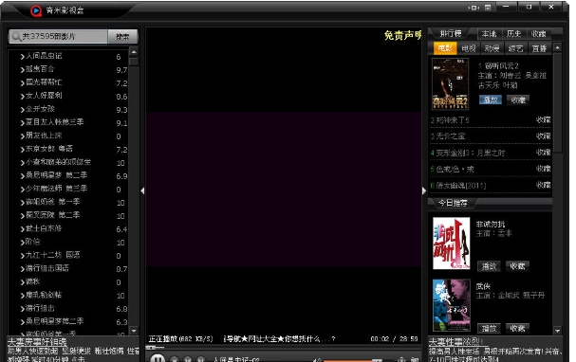This screenshot has height=362, width=576.
Task: Open ranking entry 倩女幽魂[2011]
Action: (460, 185)
